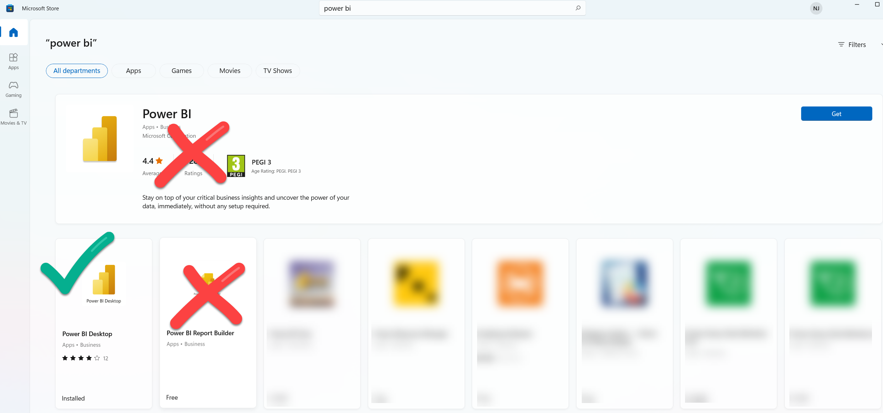The image size is (883, 413).
Task: Click the 4.4 average rating value
Action: tap(153, 161)
